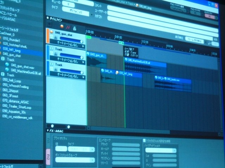Switch to the FX2 vertical tab
This screenshot has height=168, width=225.
click(x=48, y=157)
